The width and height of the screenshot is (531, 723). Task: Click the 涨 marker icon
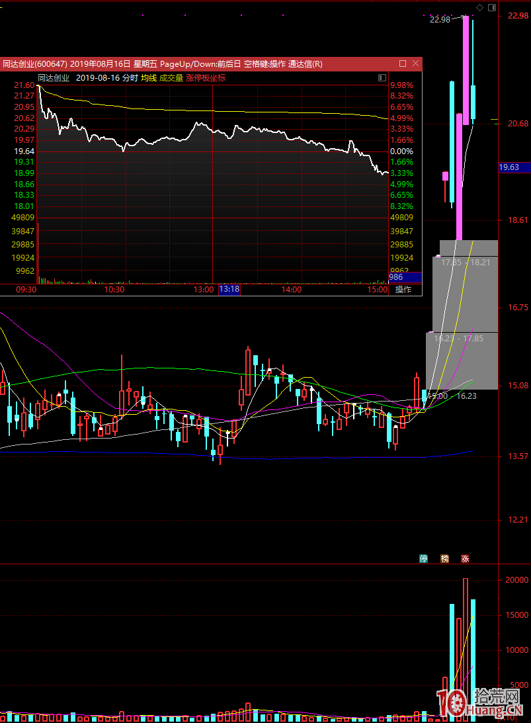pos(465,558)
